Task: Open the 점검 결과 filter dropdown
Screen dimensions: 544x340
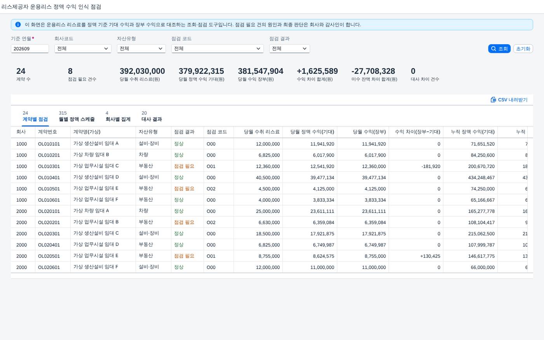Action: coord(289,49)
